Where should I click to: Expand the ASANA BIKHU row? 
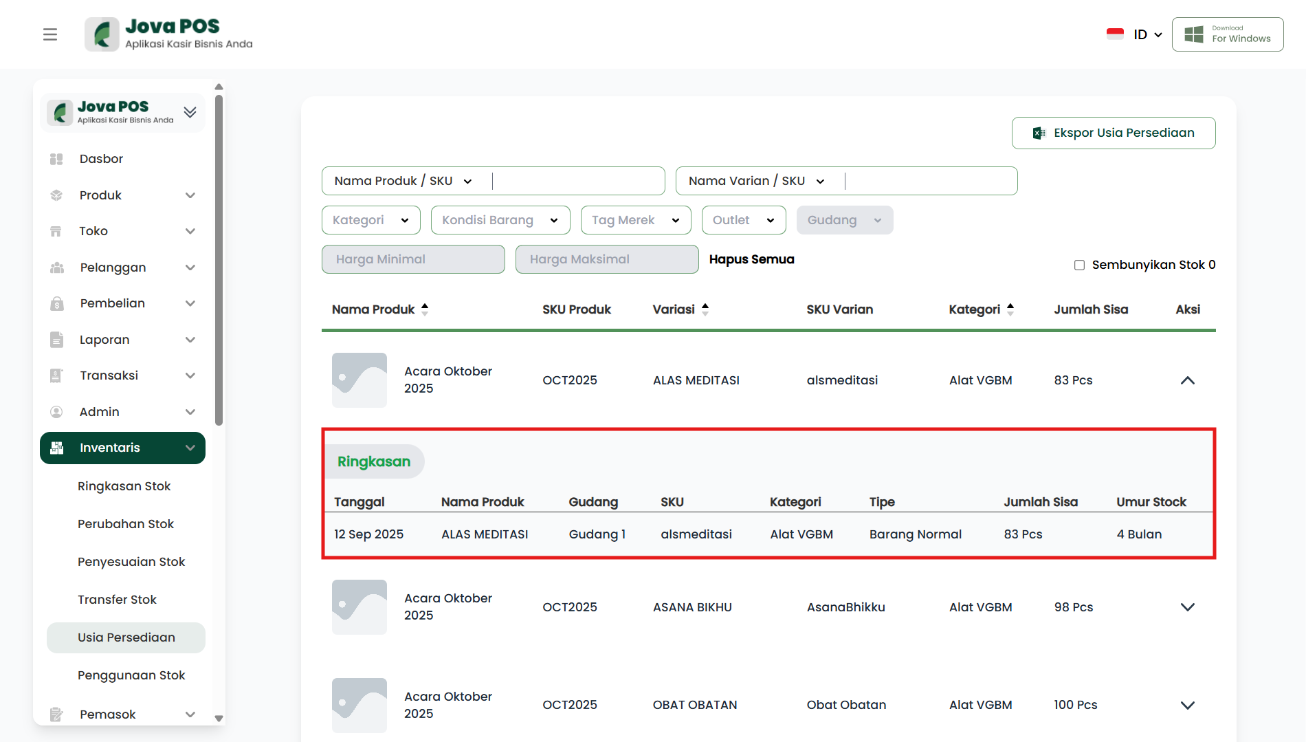(1187, 607)
